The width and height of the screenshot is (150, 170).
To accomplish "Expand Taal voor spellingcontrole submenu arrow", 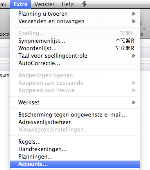I will pyautogui.click(x=134, y=56).
